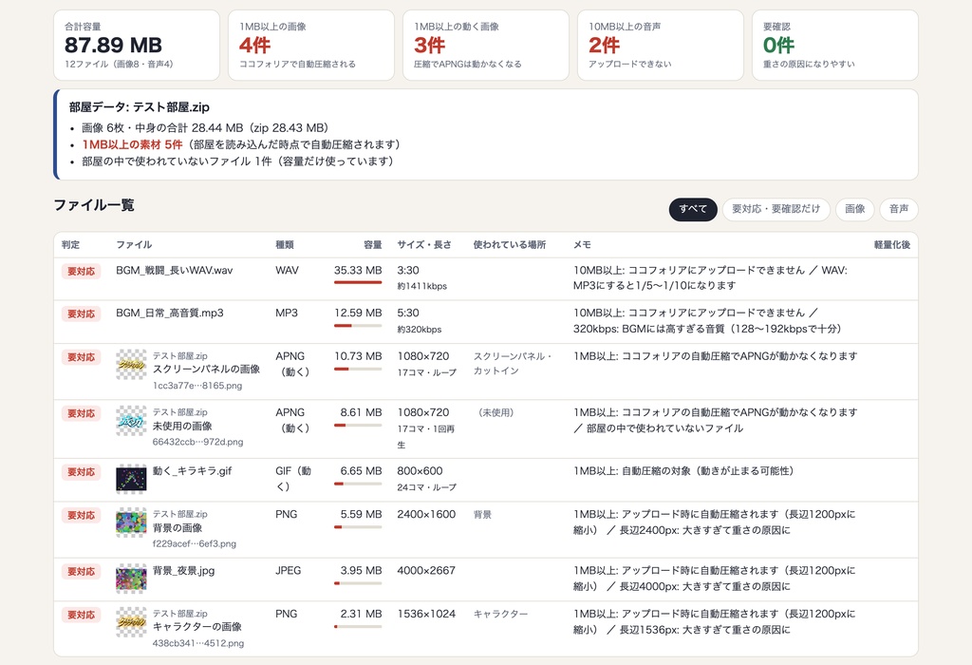Viewport: 972px width, 665px height.
Task: Click red text 1MB以上の素材 5件
Action: pyautogui.click(x=132, y=144)
